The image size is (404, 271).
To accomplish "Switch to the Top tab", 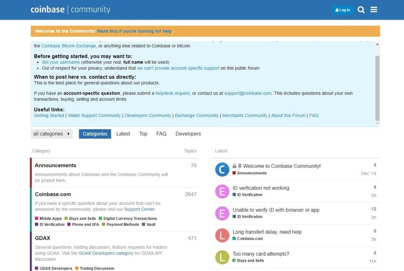I will [x=143, y=134].
